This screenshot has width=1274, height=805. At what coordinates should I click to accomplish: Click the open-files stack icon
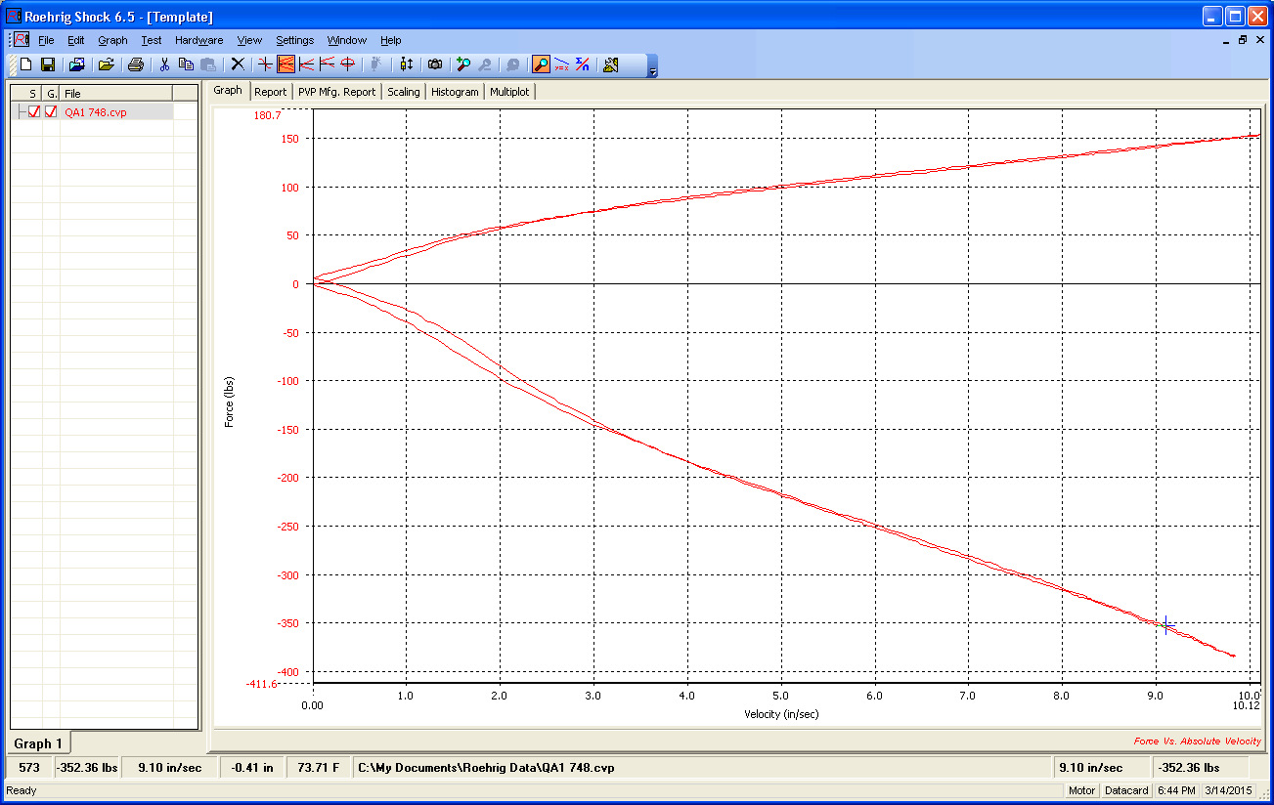click(x=76, y=64)
